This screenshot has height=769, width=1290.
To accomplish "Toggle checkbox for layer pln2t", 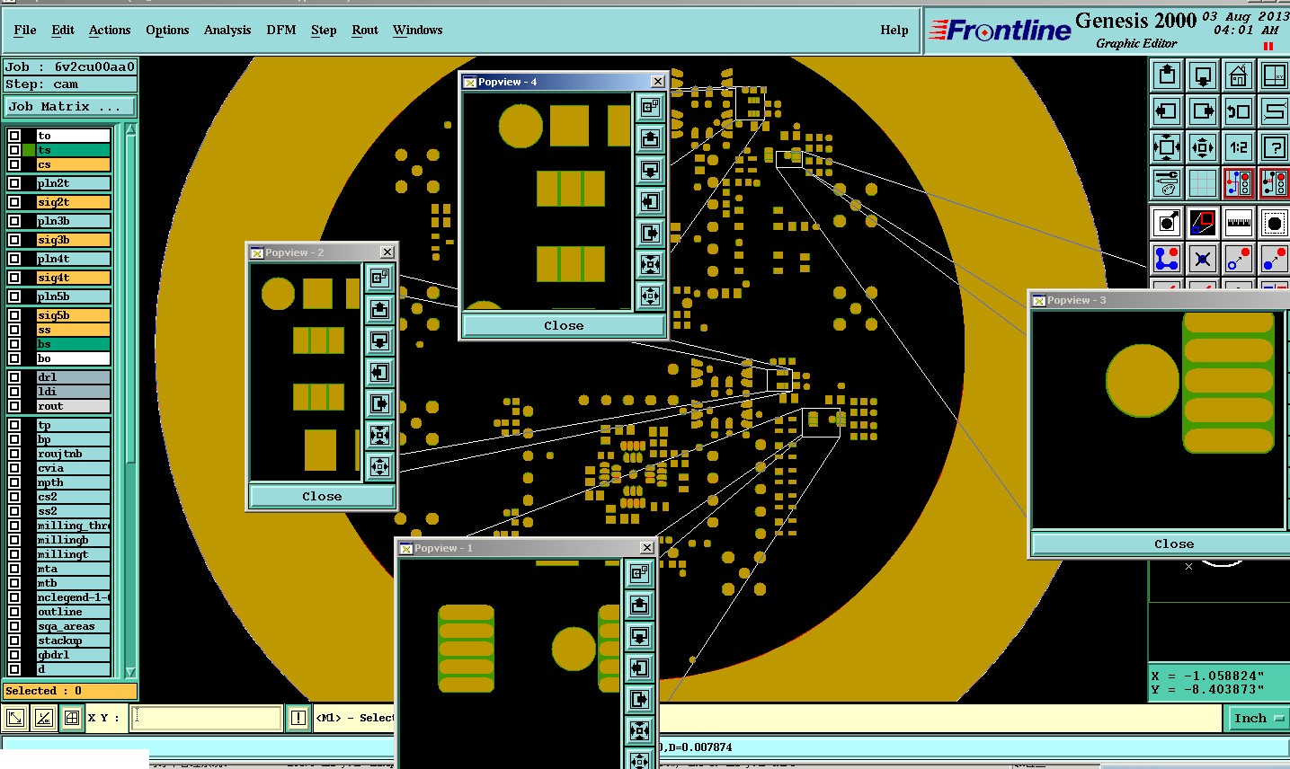I will (x=14, y=183).
